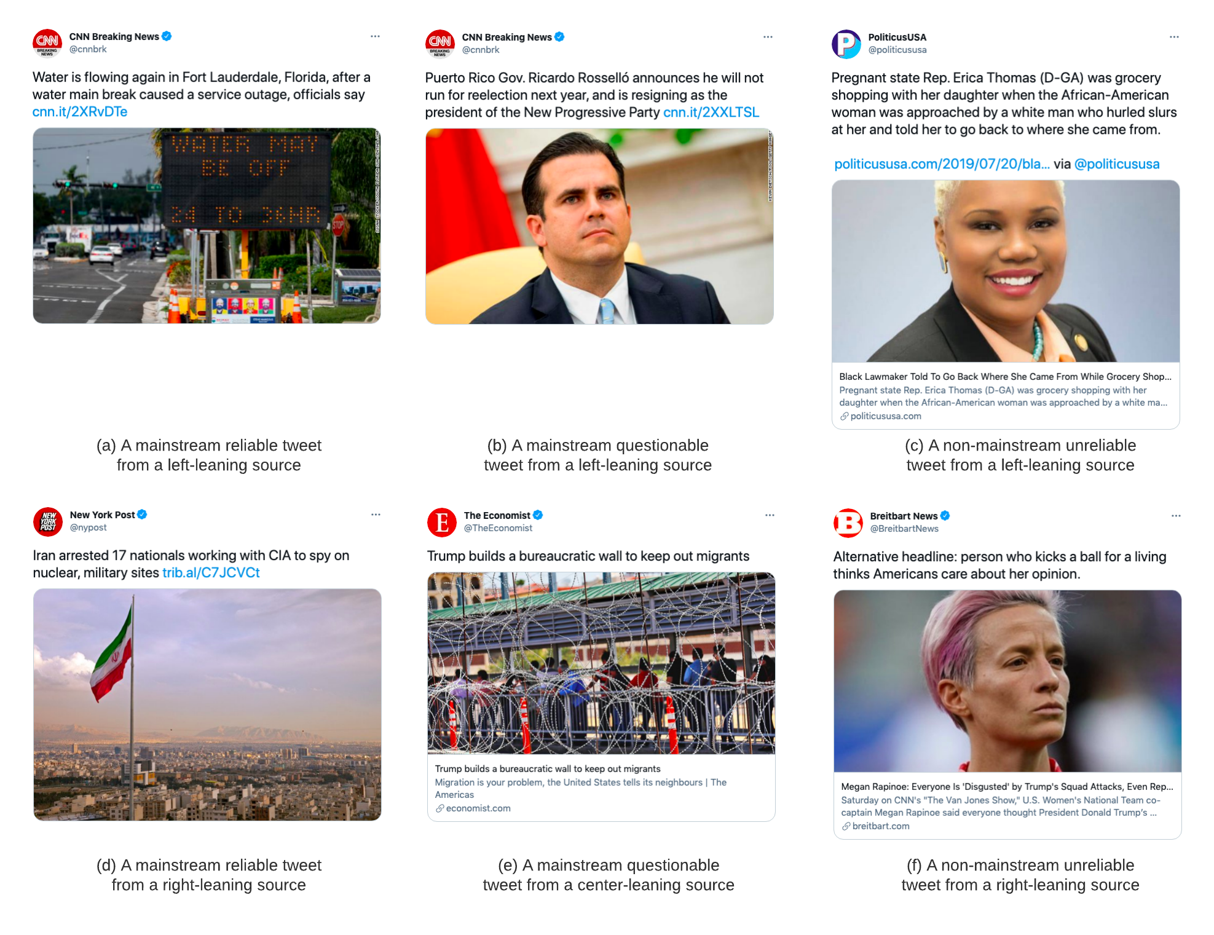Follow the cnn.it/2XRvDTe link
This screenshot has width=1214, height=935.
point(80,112)
